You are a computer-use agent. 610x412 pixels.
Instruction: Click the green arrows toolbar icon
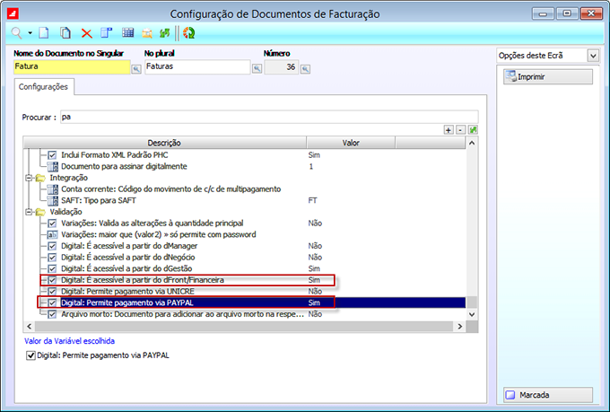pyautogui.click(x=164, y=33)
